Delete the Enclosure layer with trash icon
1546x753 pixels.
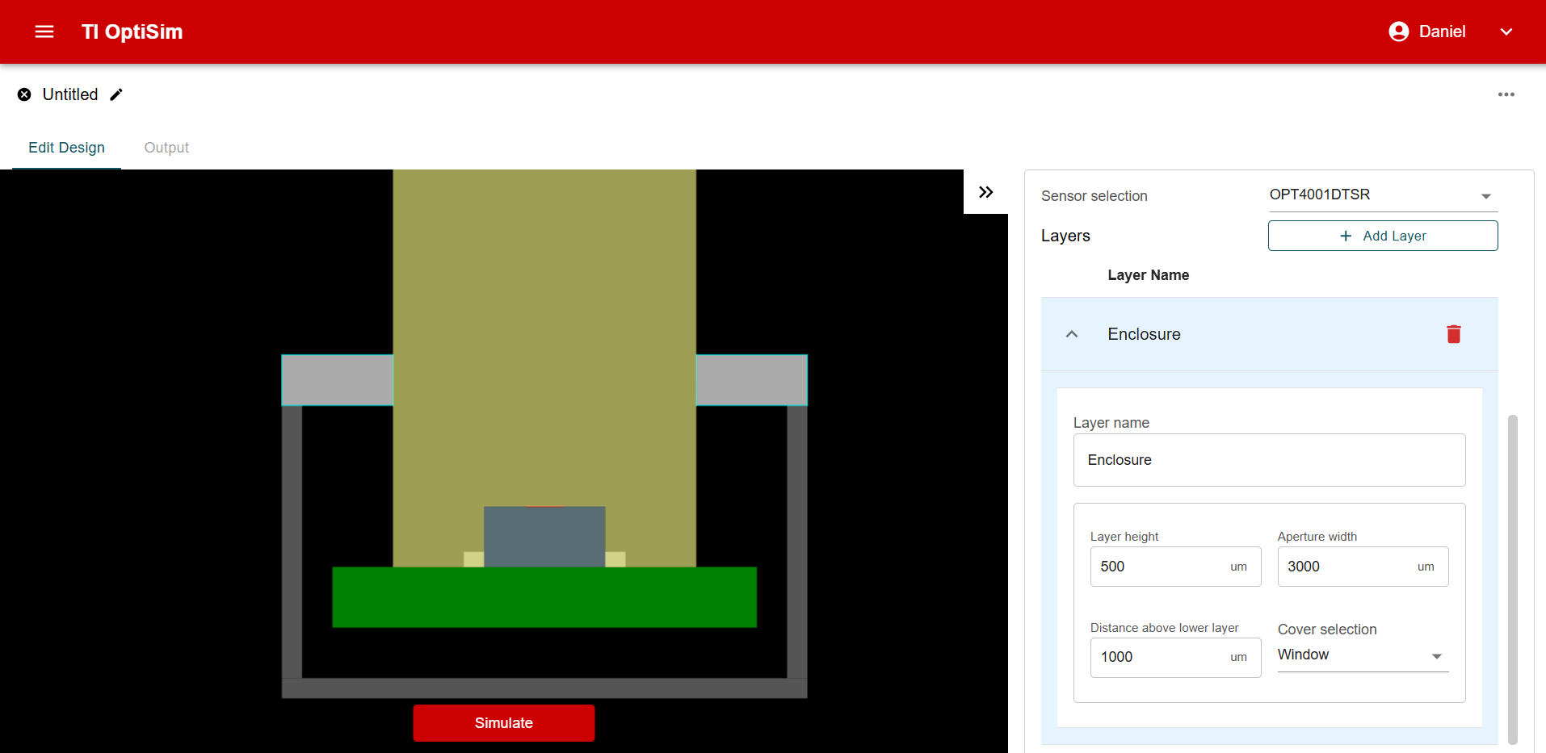[x=1453, y=334]
